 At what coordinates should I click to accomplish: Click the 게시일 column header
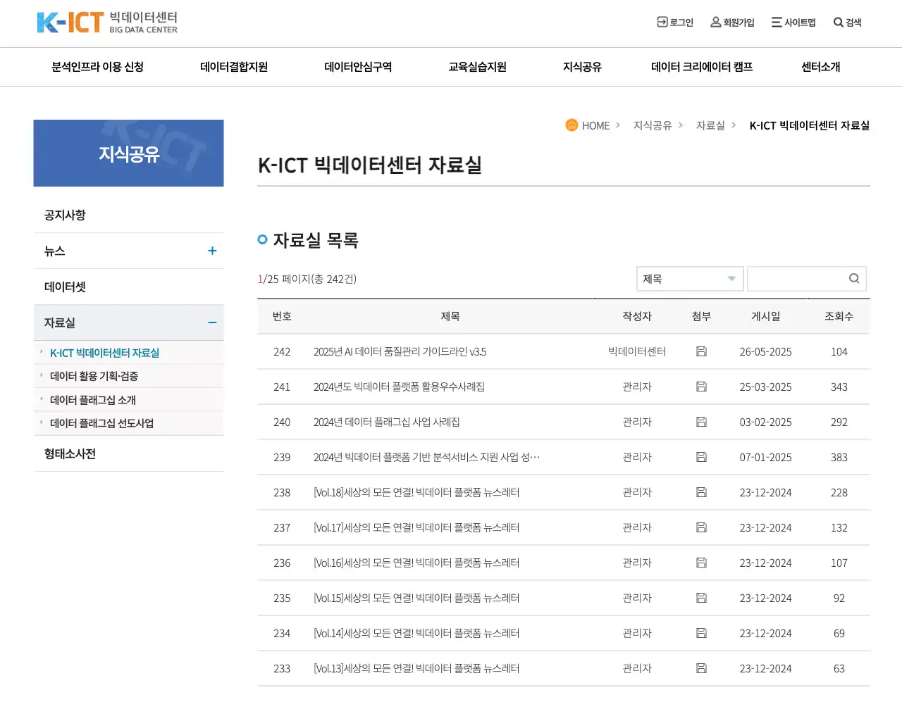(765, 316)
